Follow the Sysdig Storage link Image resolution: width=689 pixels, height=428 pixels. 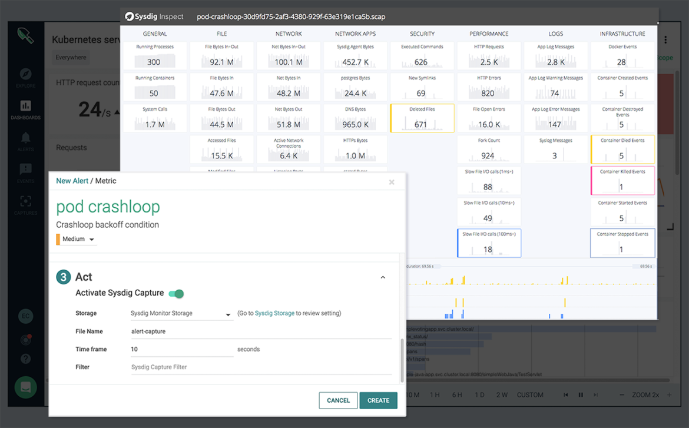click(x=274, y=313)
